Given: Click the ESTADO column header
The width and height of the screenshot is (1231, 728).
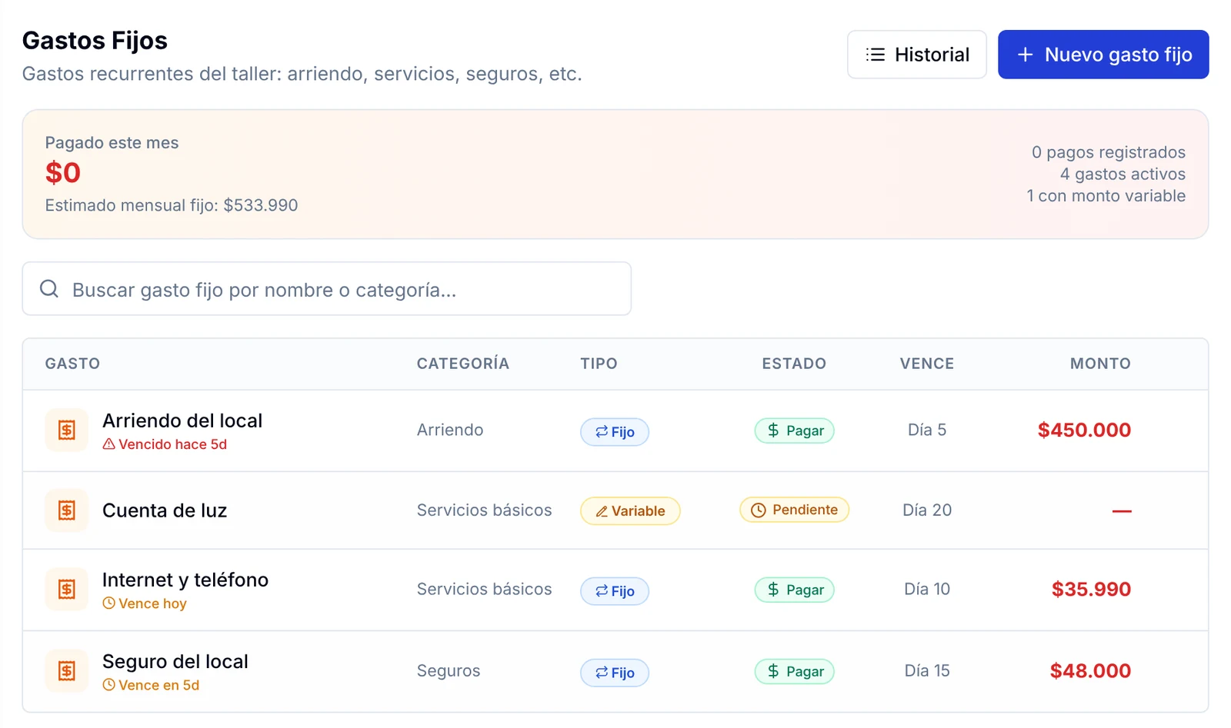Looking at the screenshot, I should [x=794, y=364].
